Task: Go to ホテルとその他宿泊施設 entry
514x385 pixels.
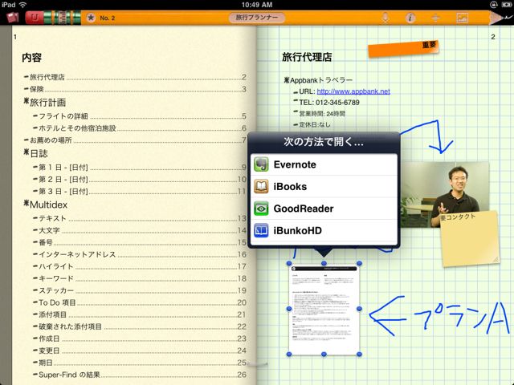Action: (x=140, y=128)
